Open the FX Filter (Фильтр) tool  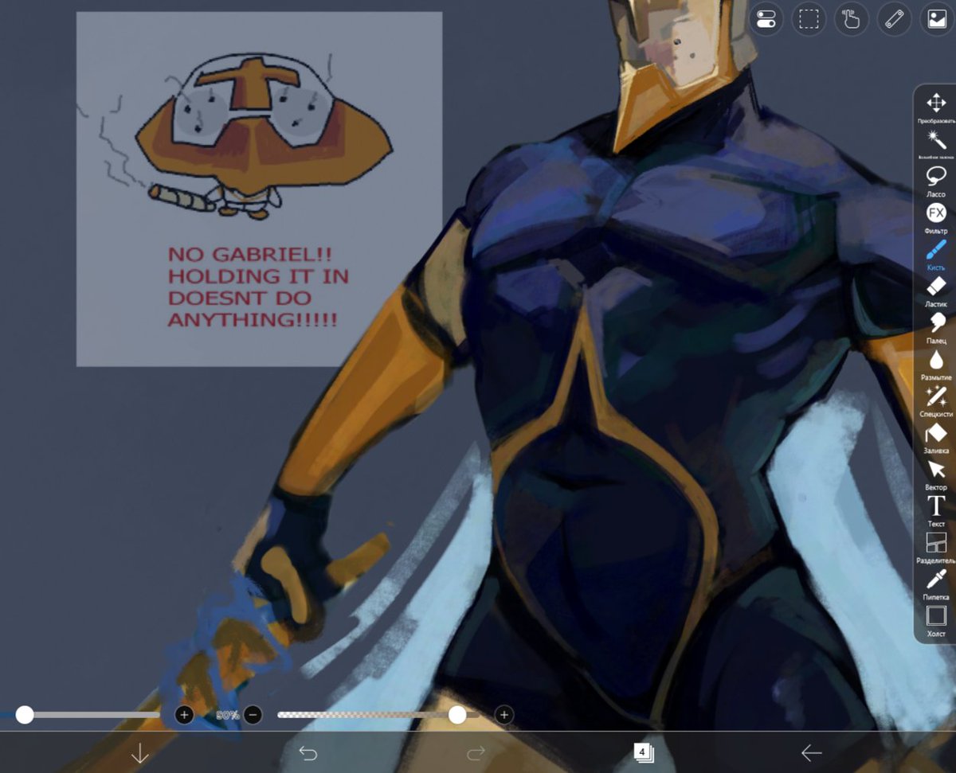(x=936, y=219)
